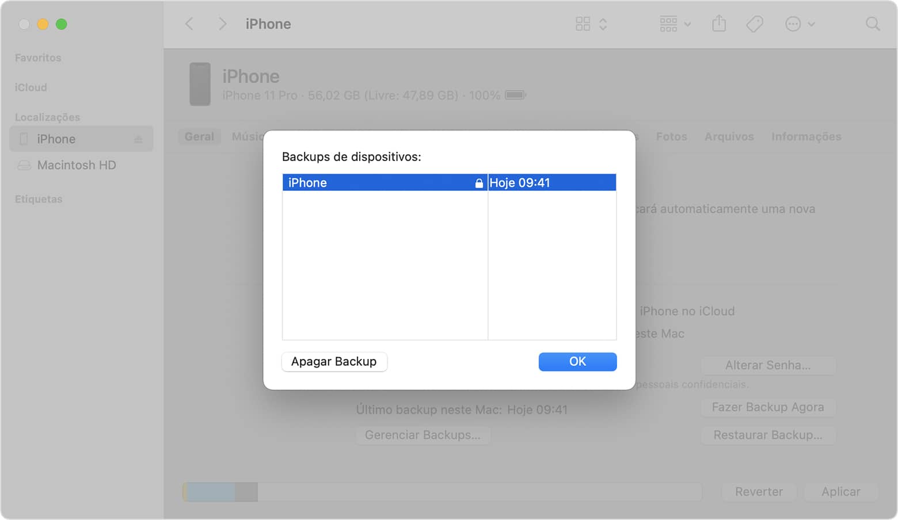
Task: Click iCloud sidebar heading
Action: pyautogui.click(x=31, y=87)
